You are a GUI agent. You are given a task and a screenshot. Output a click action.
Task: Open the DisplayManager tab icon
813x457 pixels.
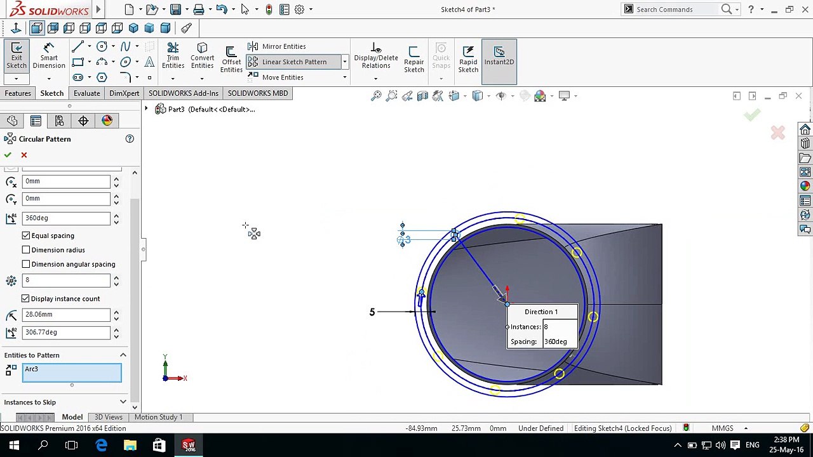[107, 121]
